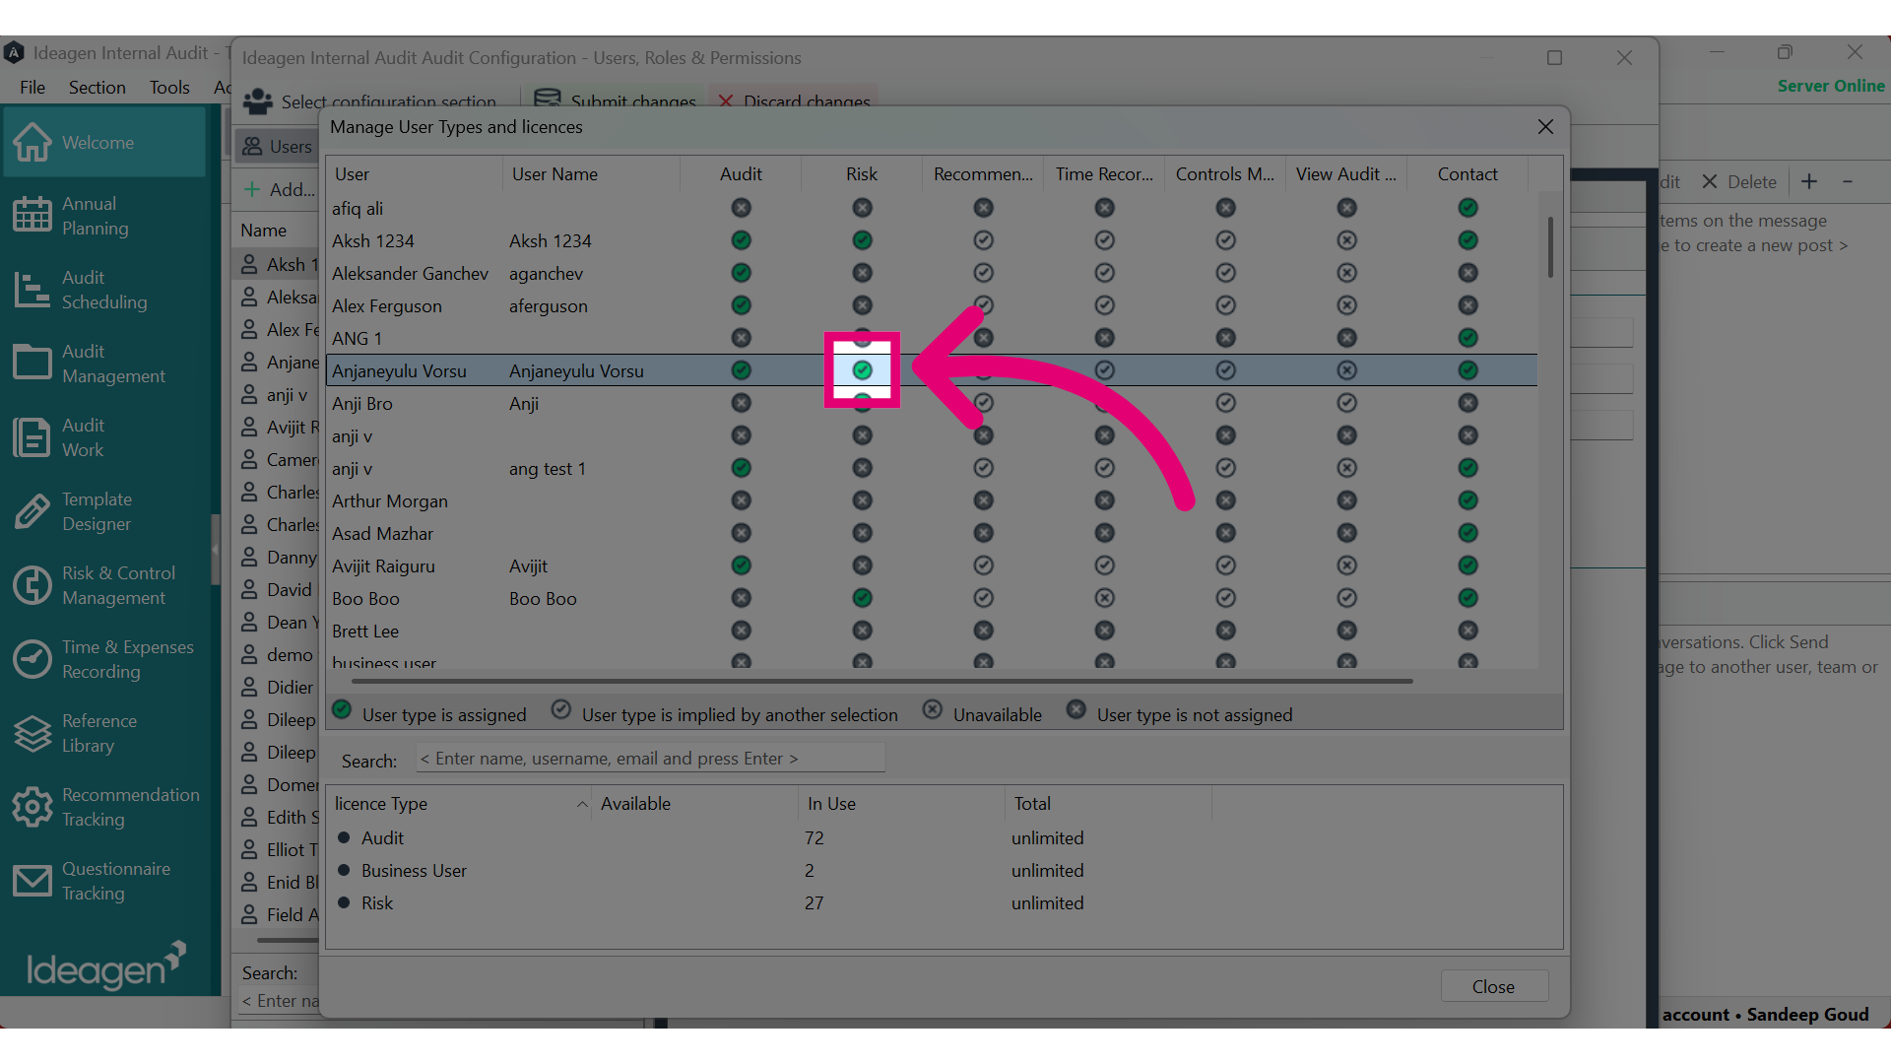Open Reference Library stack icon

coord(32,733)
